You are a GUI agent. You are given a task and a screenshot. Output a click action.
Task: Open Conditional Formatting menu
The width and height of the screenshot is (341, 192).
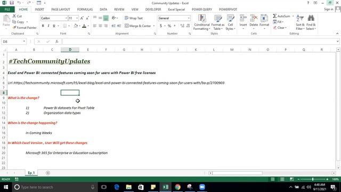pos(202,22)
